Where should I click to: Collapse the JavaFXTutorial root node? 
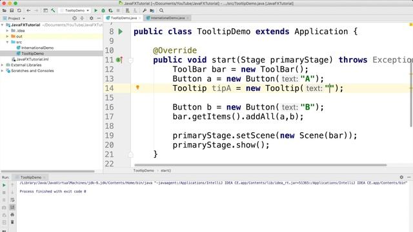(3, 24)
